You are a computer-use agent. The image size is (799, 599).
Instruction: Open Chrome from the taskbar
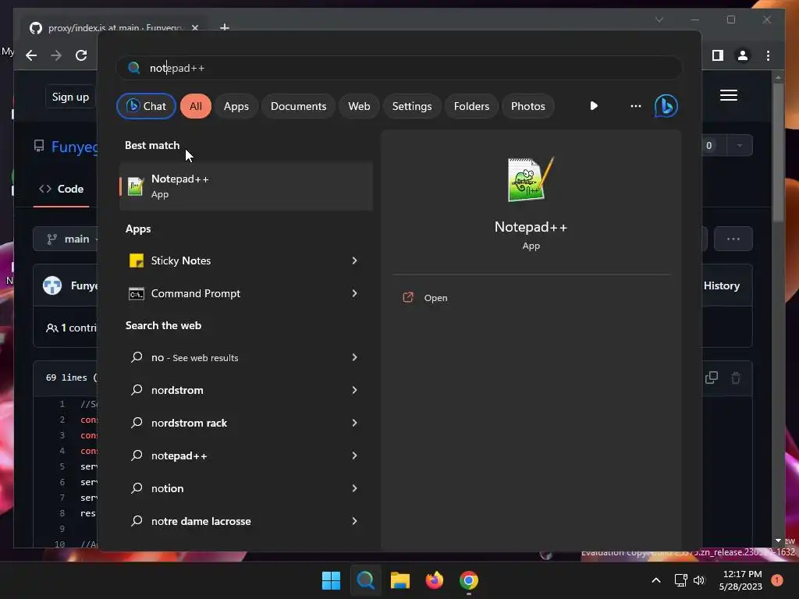click(469, 580)
